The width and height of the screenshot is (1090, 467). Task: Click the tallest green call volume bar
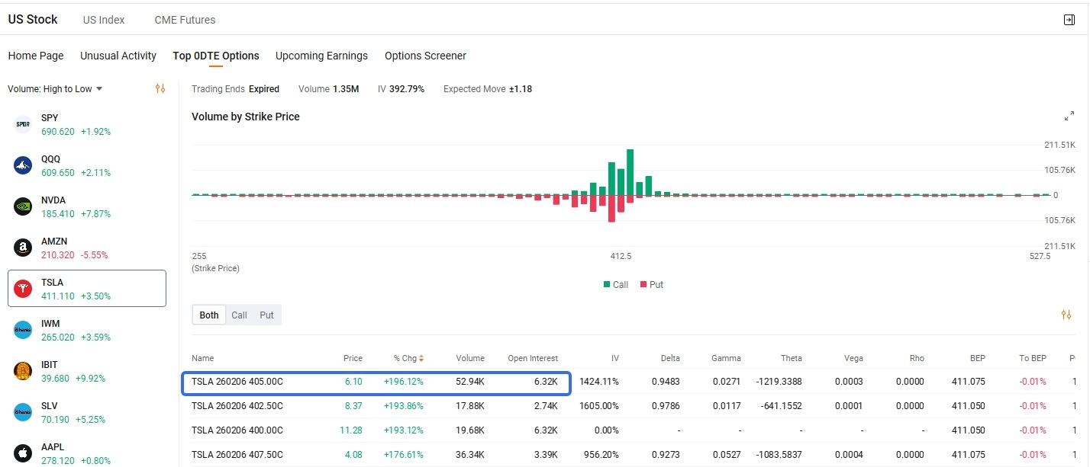point(630,172)
